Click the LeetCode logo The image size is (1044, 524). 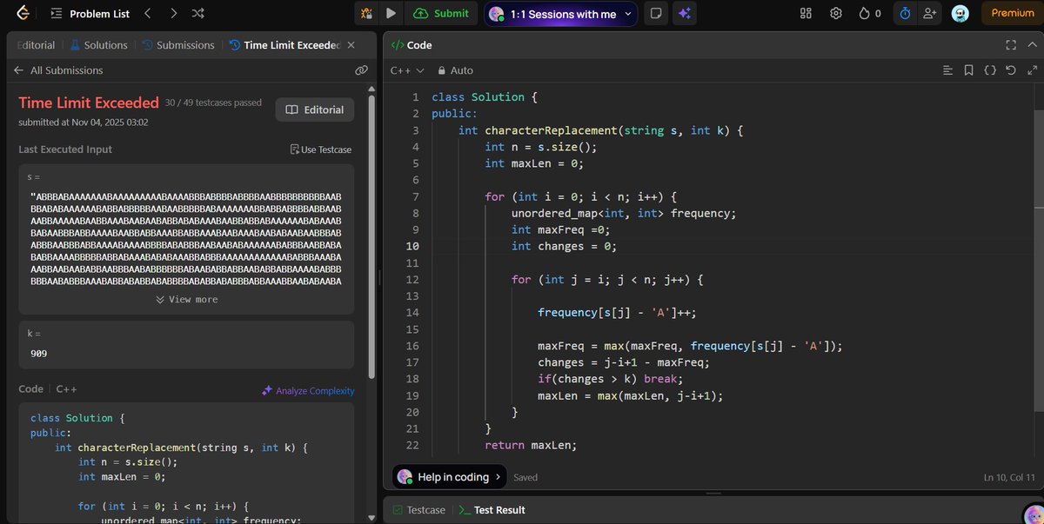23,13
